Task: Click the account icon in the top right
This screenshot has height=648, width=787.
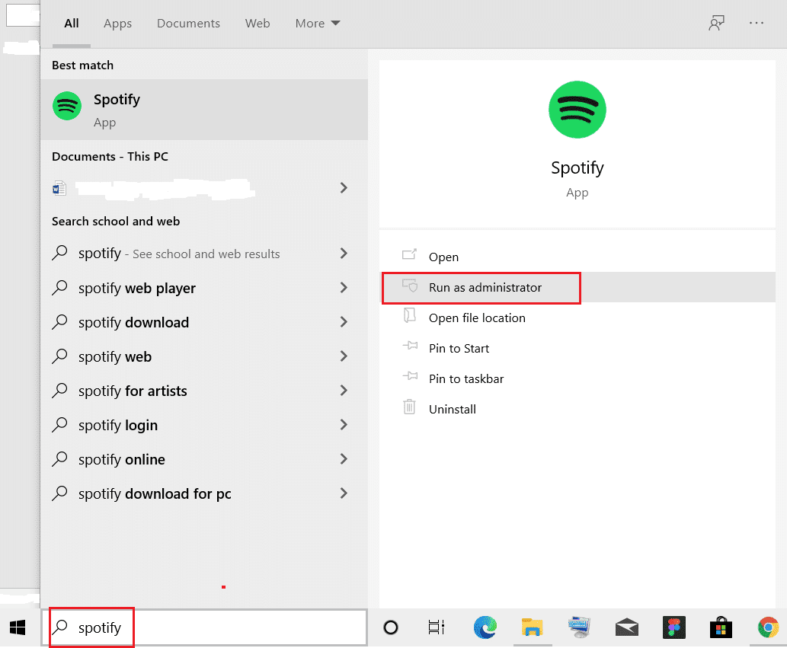Action: click(716, 23)
